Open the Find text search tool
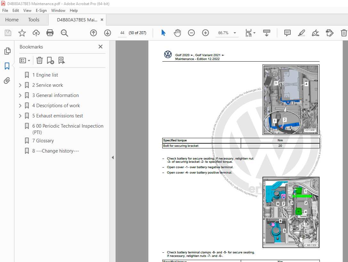The height and width of the screenshot is (262, 348). [64, 33]
